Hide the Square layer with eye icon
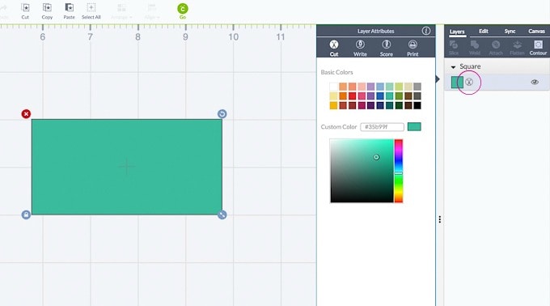Viewport: 550px width, 306px height. point(535,82)
